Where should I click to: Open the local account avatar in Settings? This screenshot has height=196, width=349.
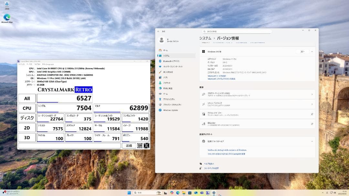coord(162,40)
